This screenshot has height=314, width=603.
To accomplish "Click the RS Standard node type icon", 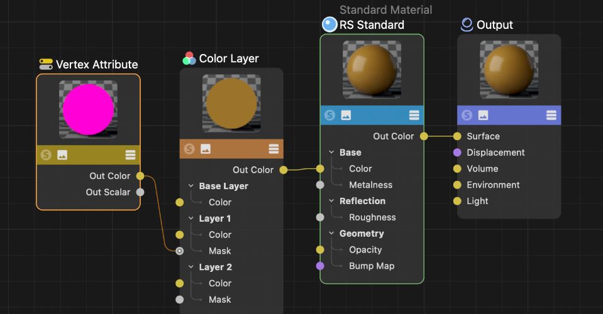I will pos(329,24).
